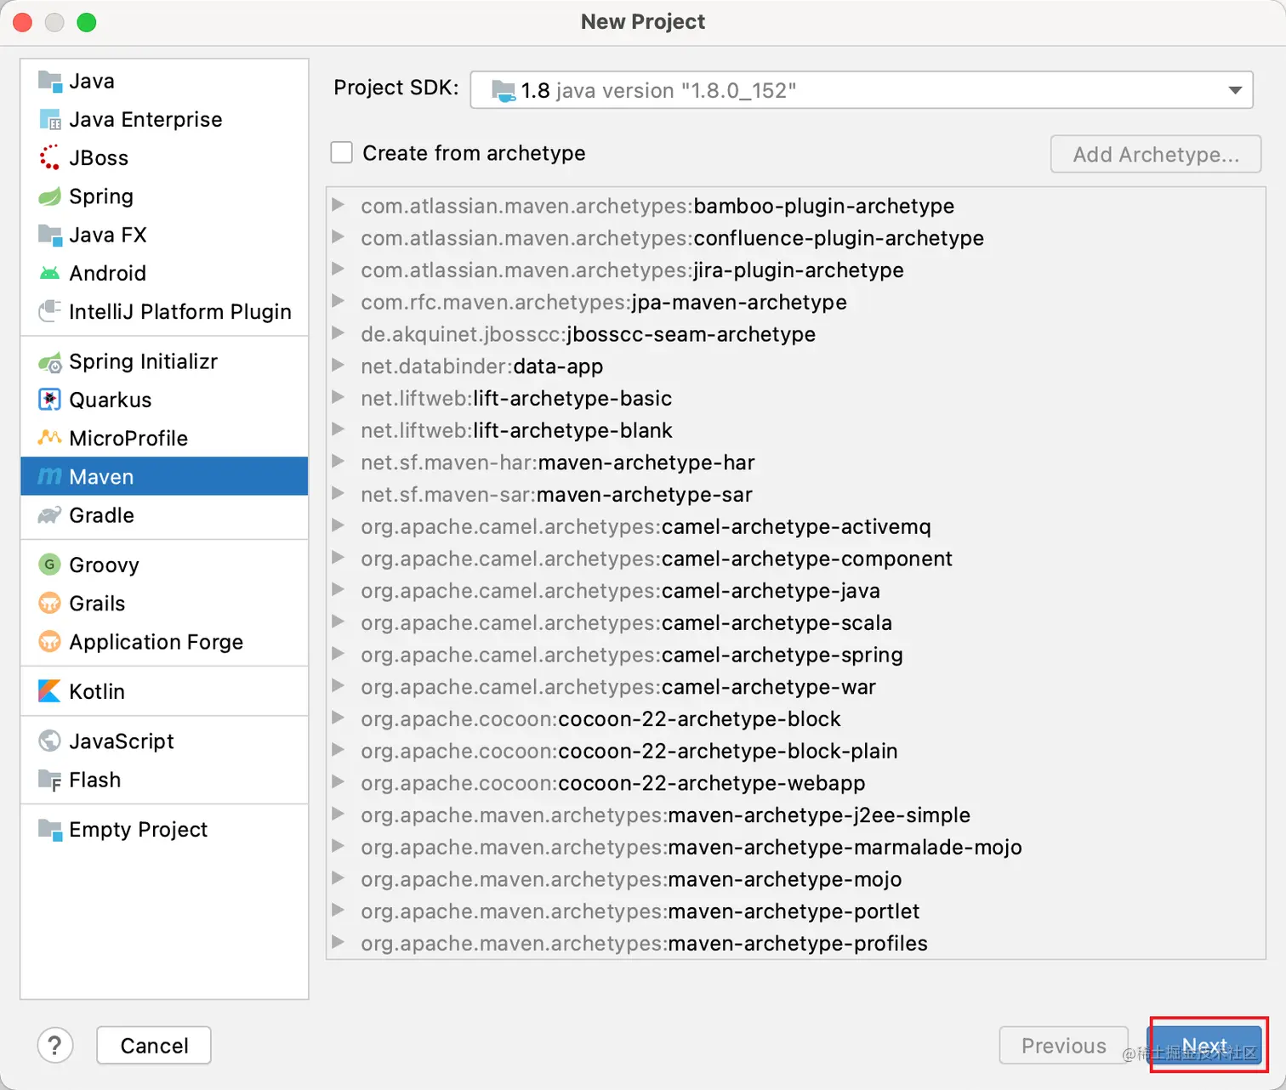Screen dimensions: 1286x1090
Task: Select maven-archetype-j2ee-simple row
Action: click(796, 815)
